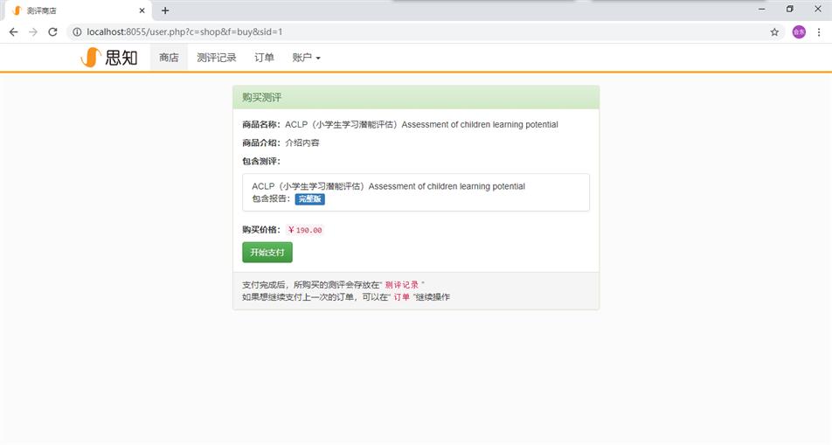
Task: Click the 思知 logo in navbar
Action: pos(109,58)
